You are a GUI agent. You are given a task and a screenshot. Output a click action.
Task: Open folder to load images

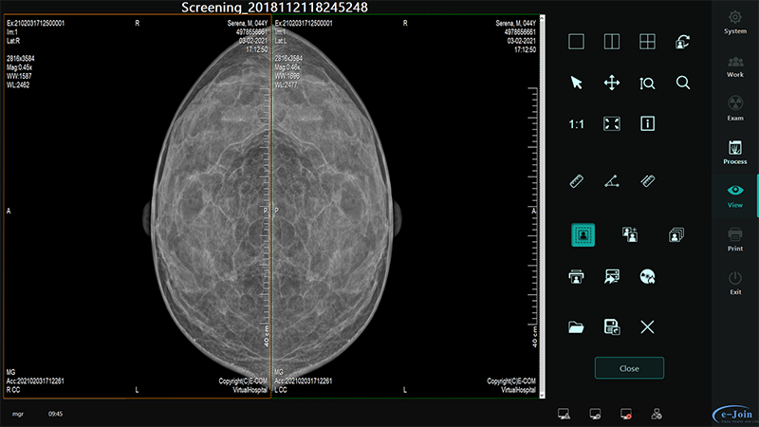pos(576,327)
